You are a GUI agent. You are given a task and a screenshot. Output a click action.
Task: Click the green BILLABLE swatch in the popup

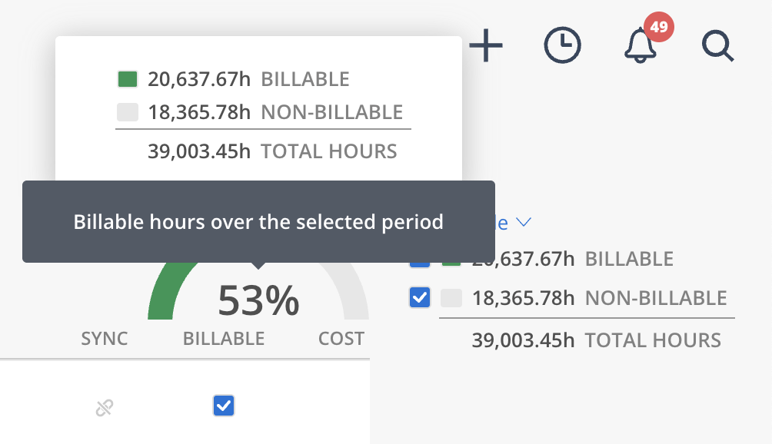pos(128,79)
